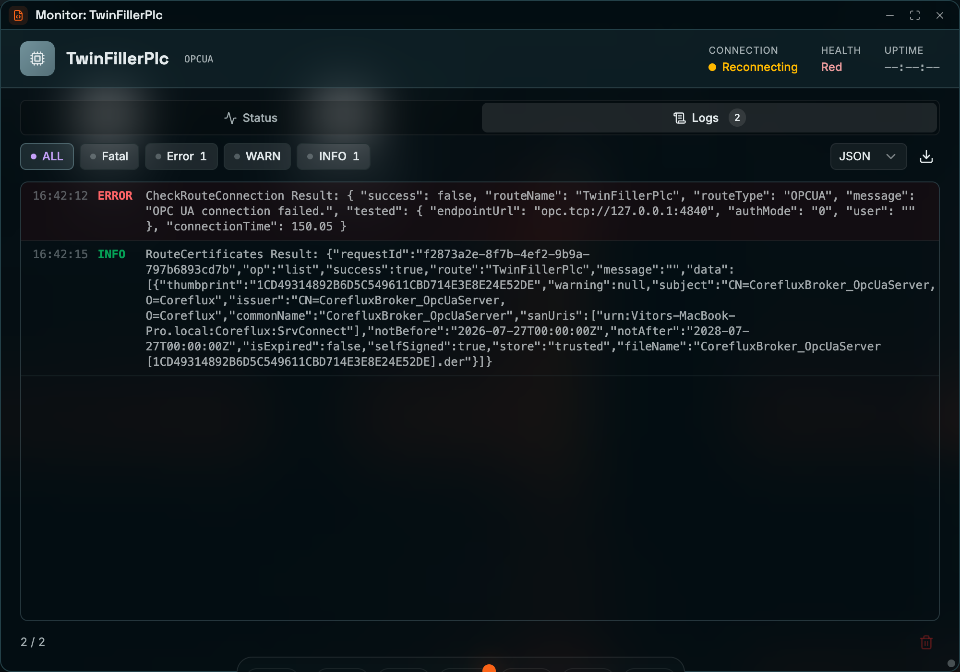Toggle fullscreen with the maximize icon
Image resolution: width=960 pixels, height=672 pixels.
coord(914,15)
